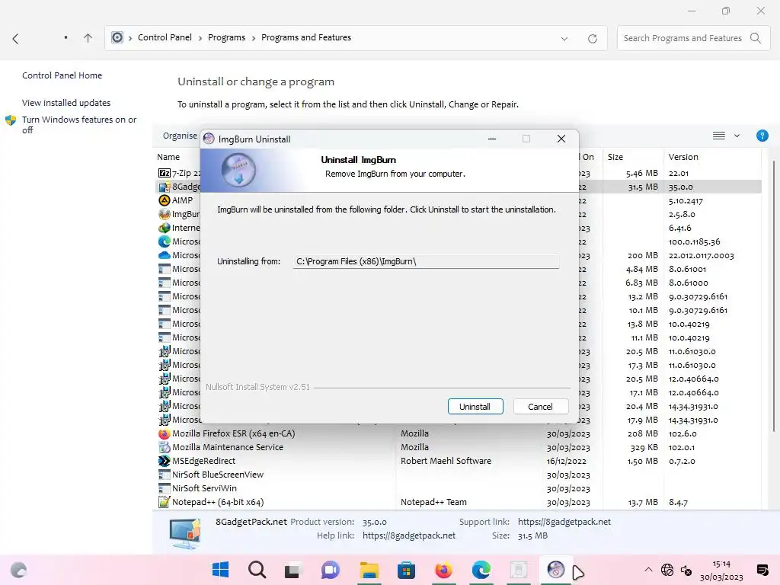
Task: Launch Microsoft Edge from taskbar
Action: pos(481,570)
